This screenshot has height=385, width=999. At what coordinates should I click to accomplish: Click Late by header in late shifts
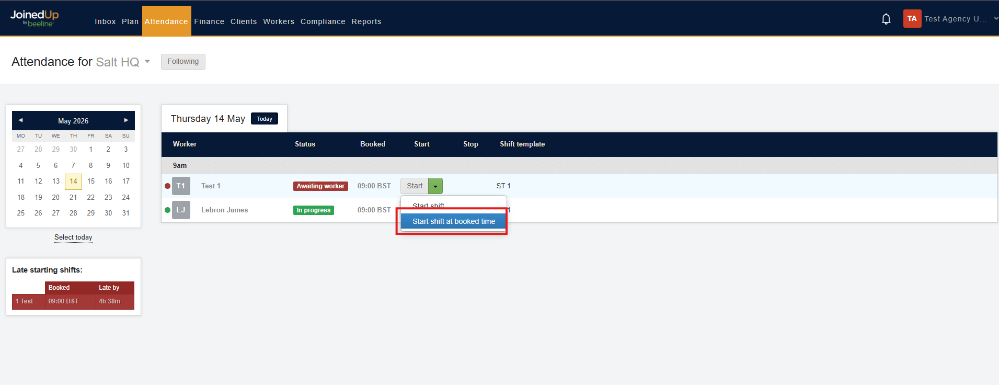[x=109, y=288]
